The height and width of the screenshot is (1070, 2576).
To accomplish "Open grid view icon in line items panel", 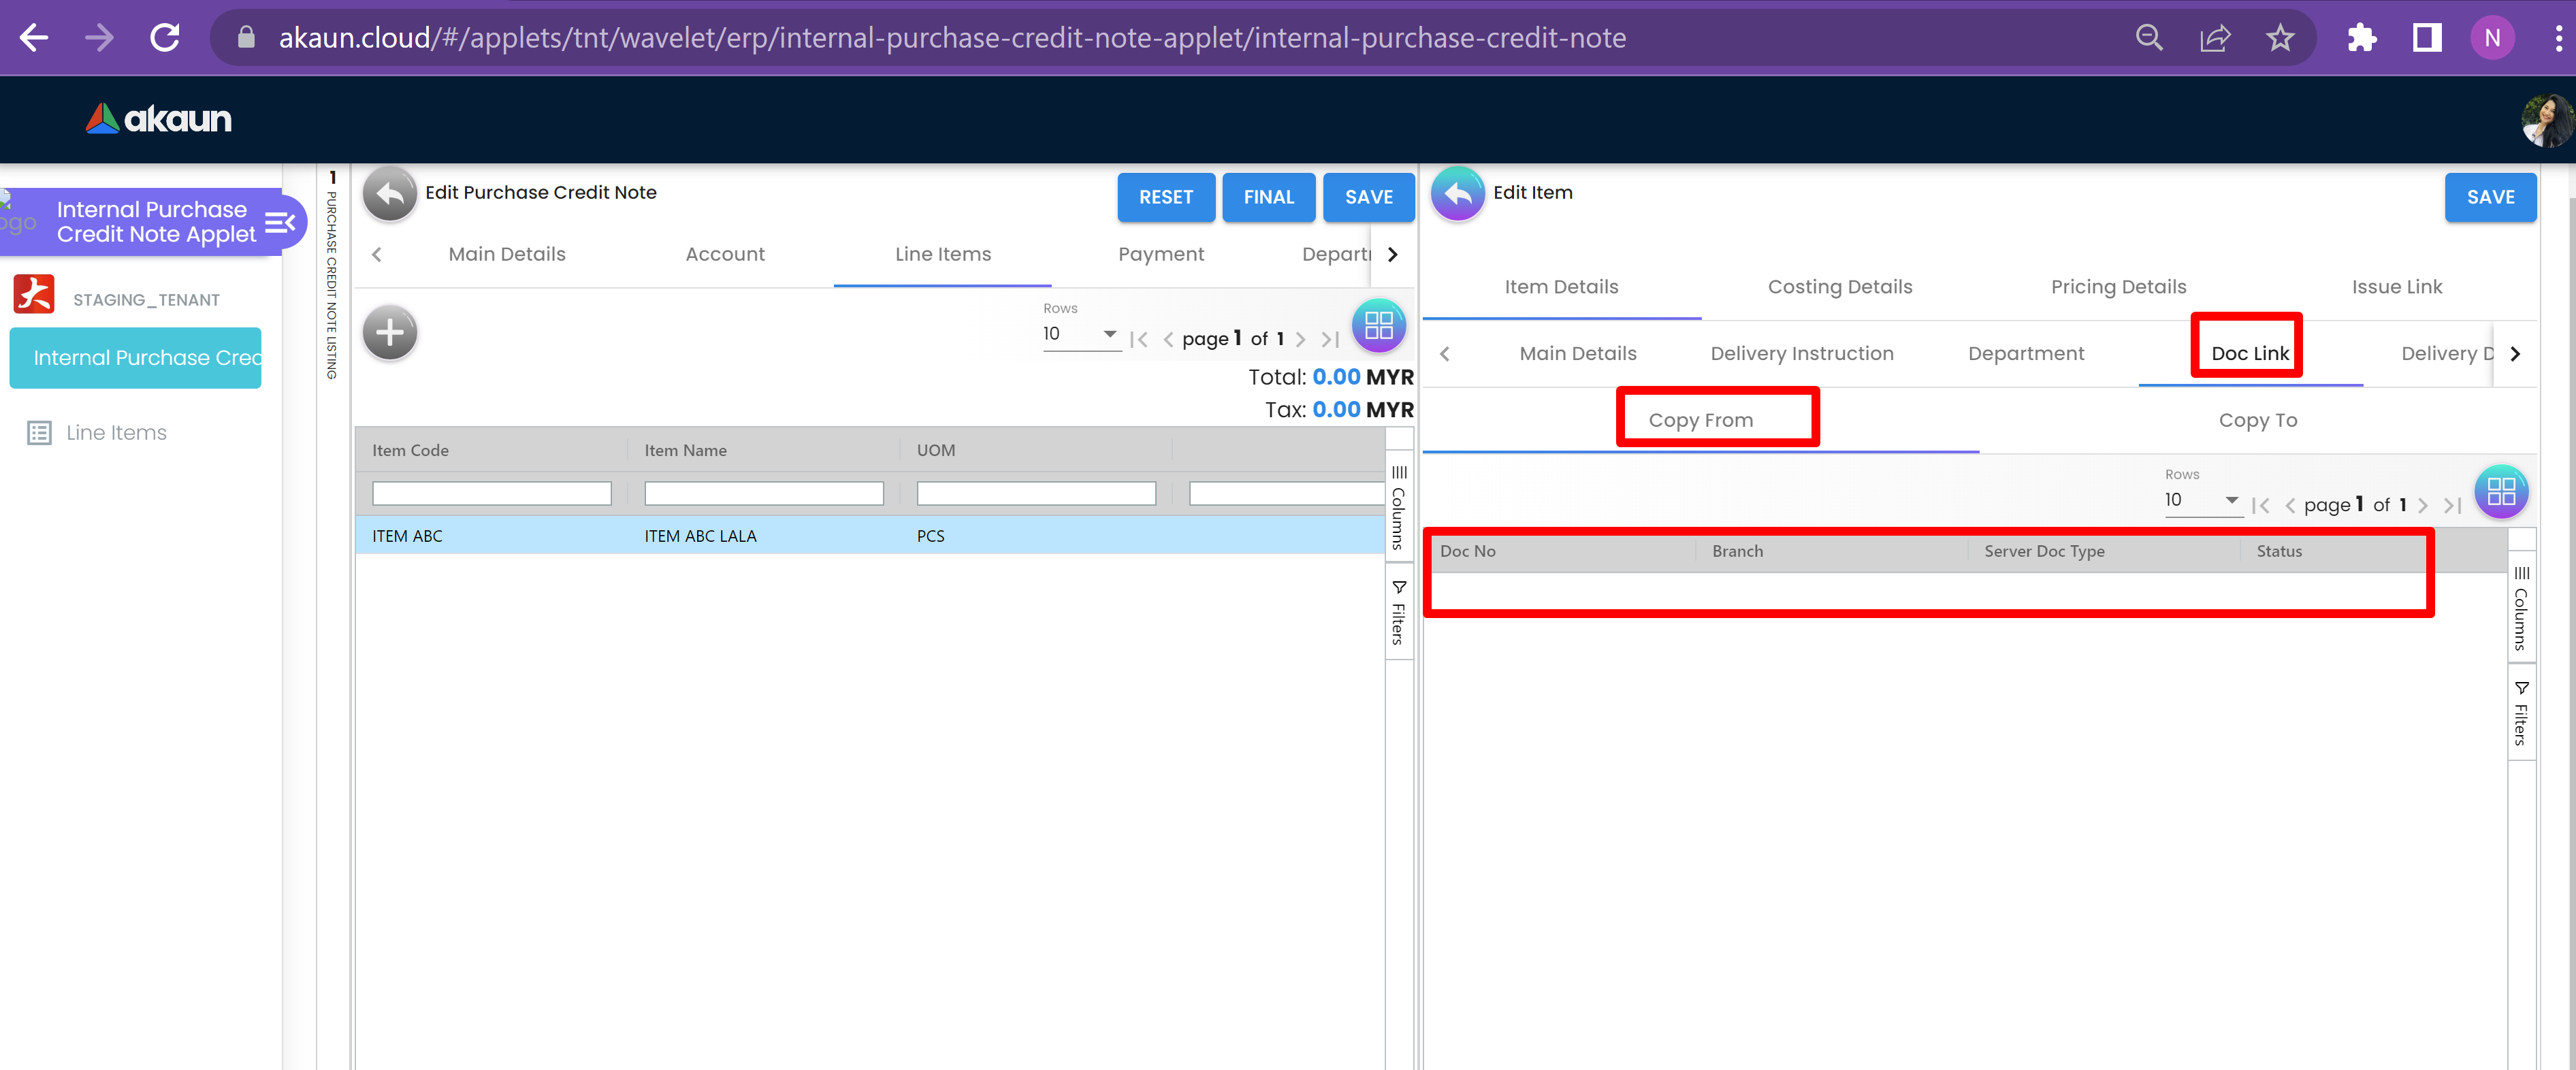I will tap(1378, 325).
